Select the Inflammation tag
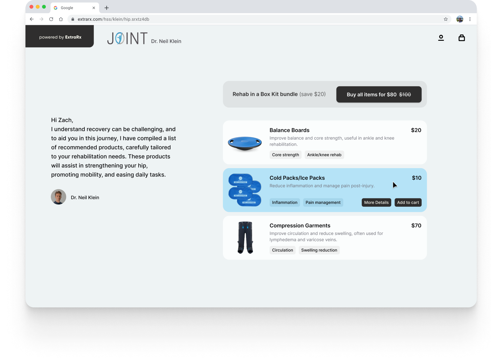Viewport: 491px width, 364px height. pos(285,202)
